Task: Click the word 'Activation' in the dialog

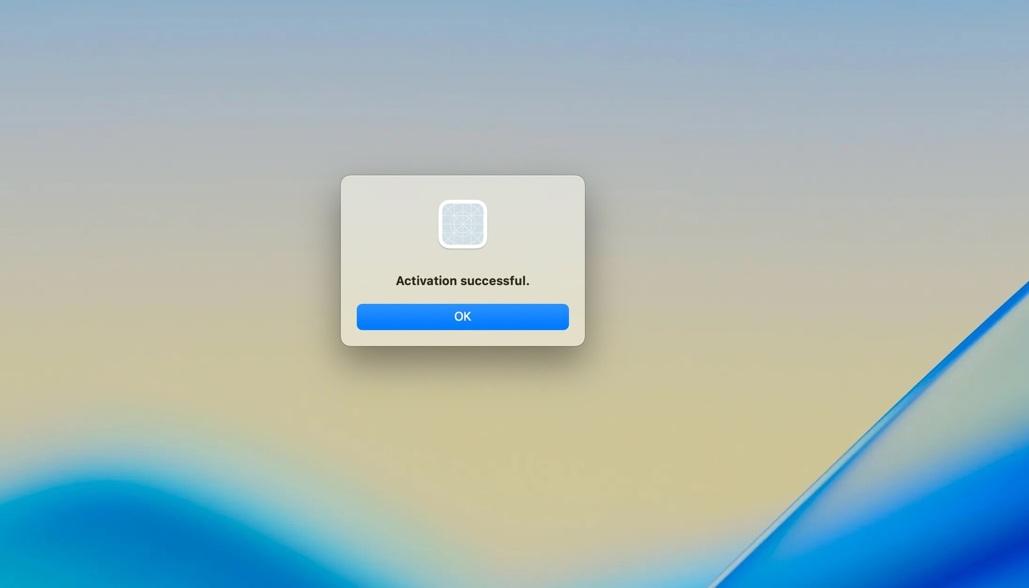Action: click(426, 281)
